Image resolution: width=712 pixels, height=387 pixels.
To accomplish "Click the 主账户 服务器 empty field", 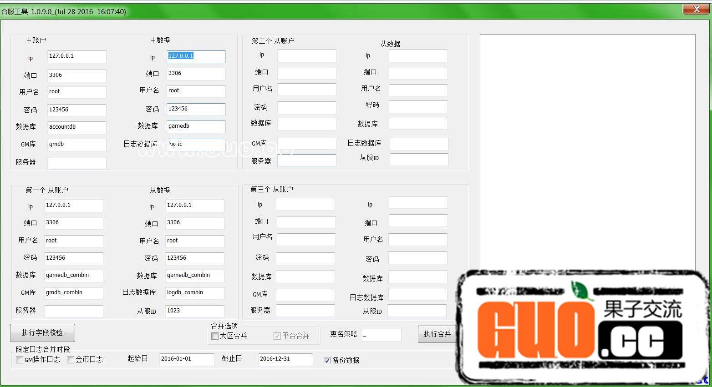I will 76,163.
